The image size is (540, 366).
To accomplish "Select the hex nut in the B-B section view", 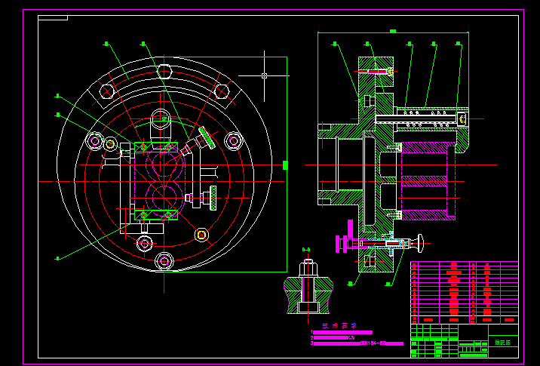I will pyautogui.click(x=308, y=268).
